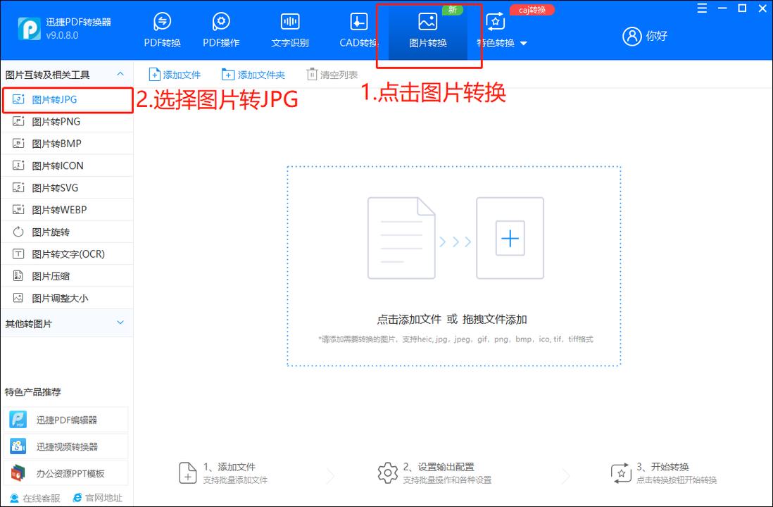Viewport: 773px width, 507px height.
Task: Choose 图片调整大小 in sidebar
Action: tap(68, 299)
